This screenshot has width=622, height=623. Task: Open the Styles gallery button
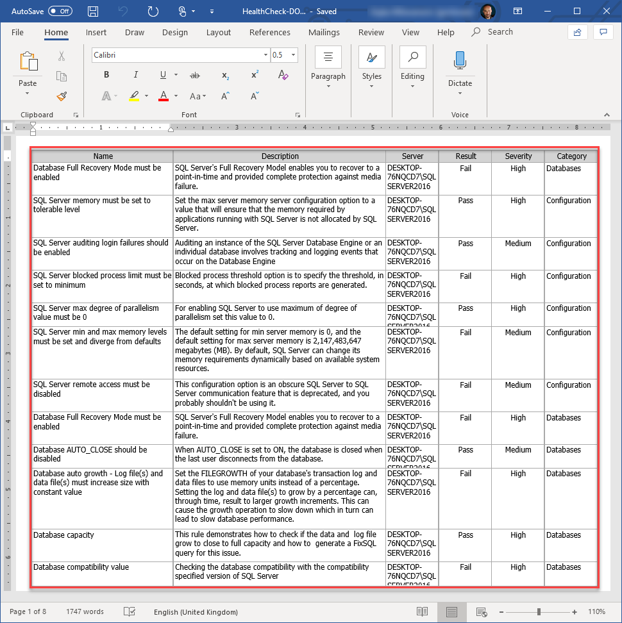click(372, 67)
